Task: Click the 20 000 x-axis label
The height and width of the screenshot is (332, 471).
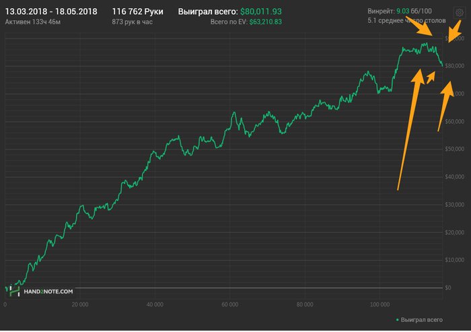Action: coord(80,304)
